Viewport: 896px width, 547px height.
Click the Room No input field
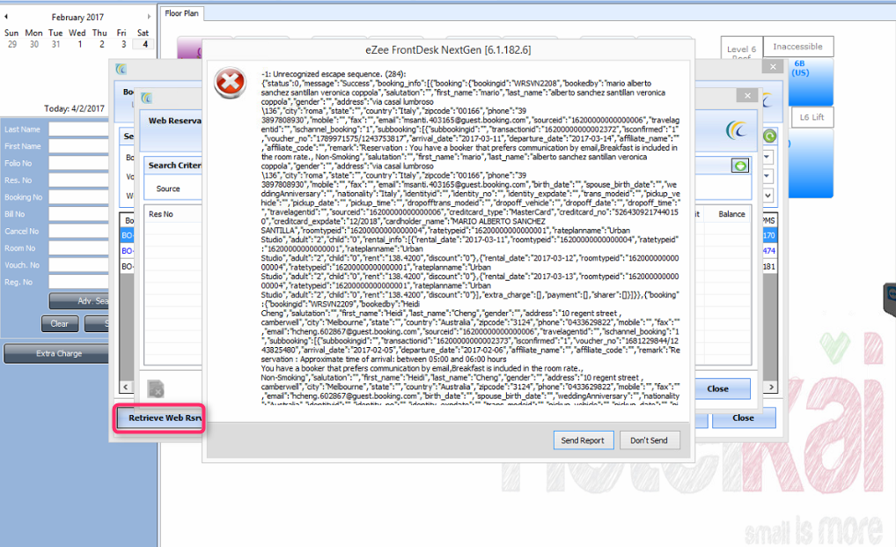click(79, 248)
